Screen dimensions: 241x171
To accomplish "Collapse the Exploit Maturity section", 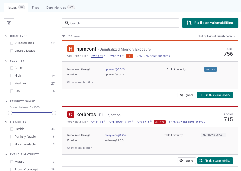I will click(x=6, y=154).
